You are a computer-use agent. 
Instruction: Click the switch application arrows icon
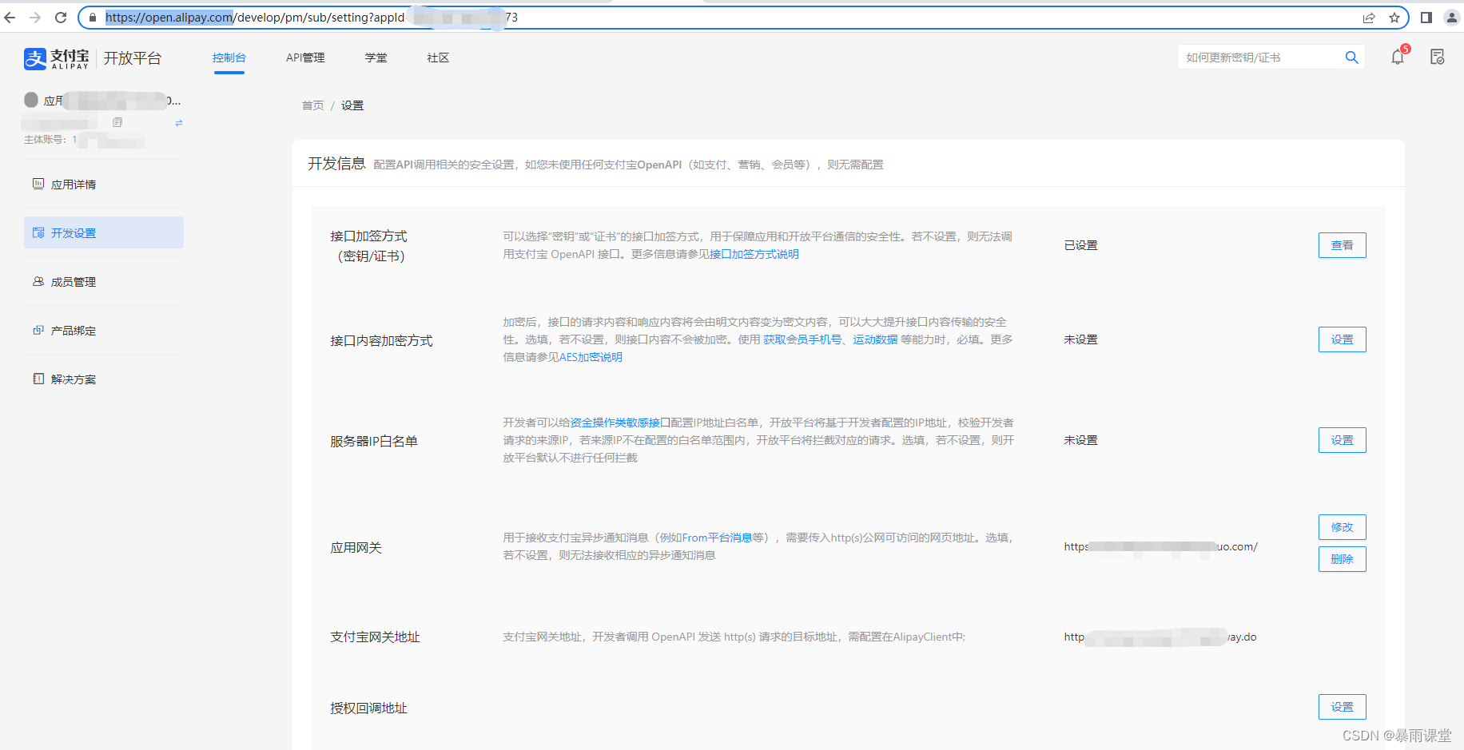click(x=179, y=123)
